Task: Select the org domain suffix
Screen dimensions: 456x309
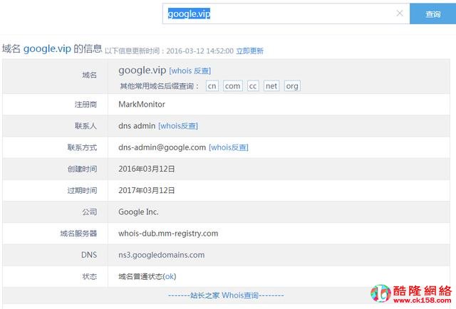Action: coord(292,86)
